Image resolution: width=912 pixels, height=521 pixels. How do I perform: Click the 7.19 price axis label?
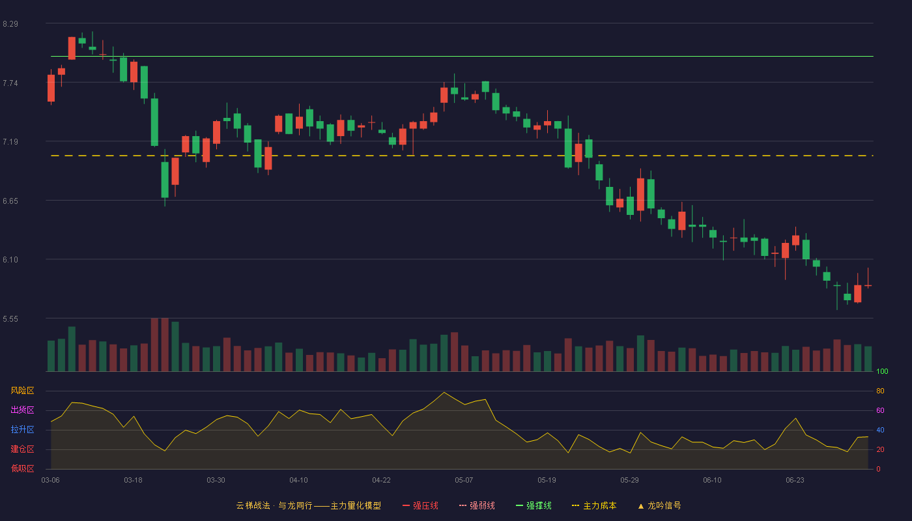[10, 142]
